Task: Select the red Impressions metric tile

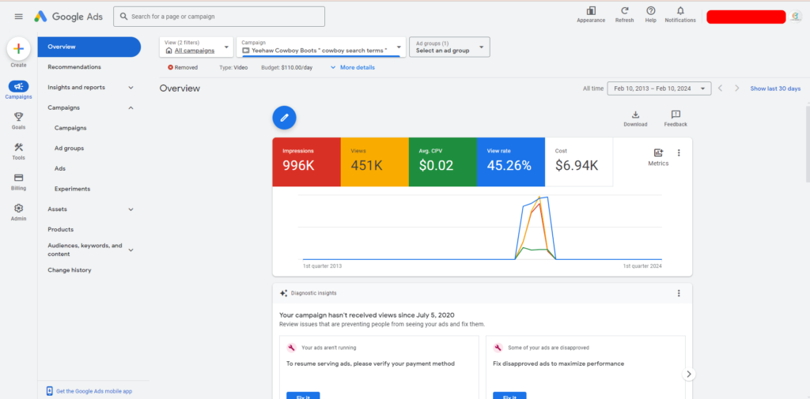Action: tap(306, 161)
